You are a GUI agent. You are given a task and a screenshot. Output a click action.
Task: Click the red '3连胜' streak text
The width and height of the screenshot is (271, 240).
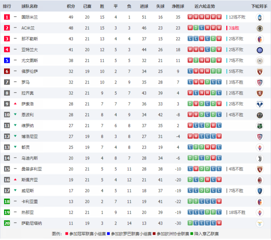click(234, 28)
